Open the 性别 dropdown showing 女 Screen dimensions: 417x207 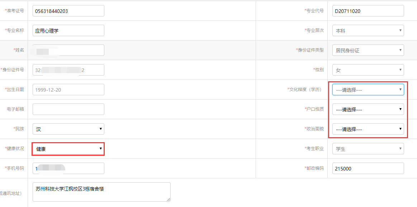pos(368,70)
